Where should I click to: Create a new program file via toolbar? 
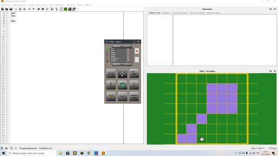click(3, 9)
